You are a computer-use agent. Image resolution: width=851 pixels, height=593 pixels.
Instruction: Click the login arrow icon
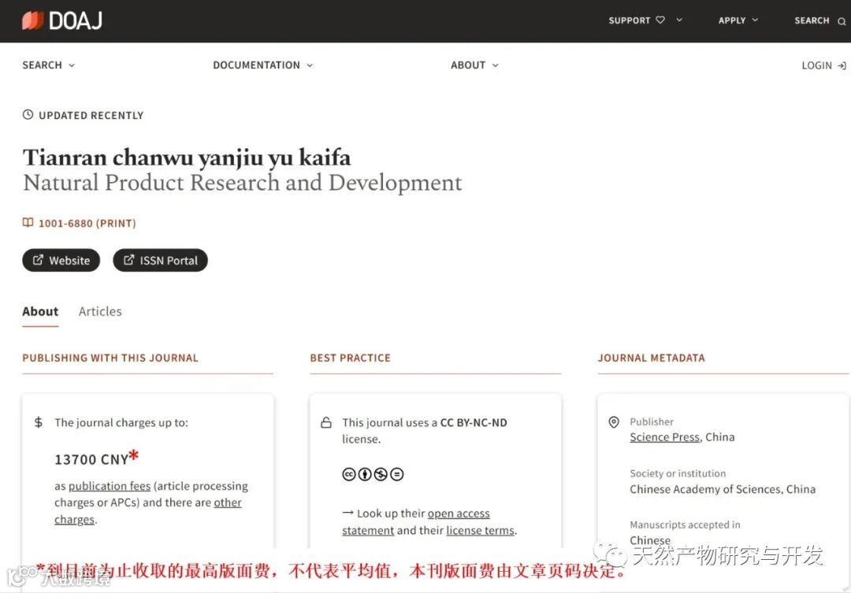842,65
